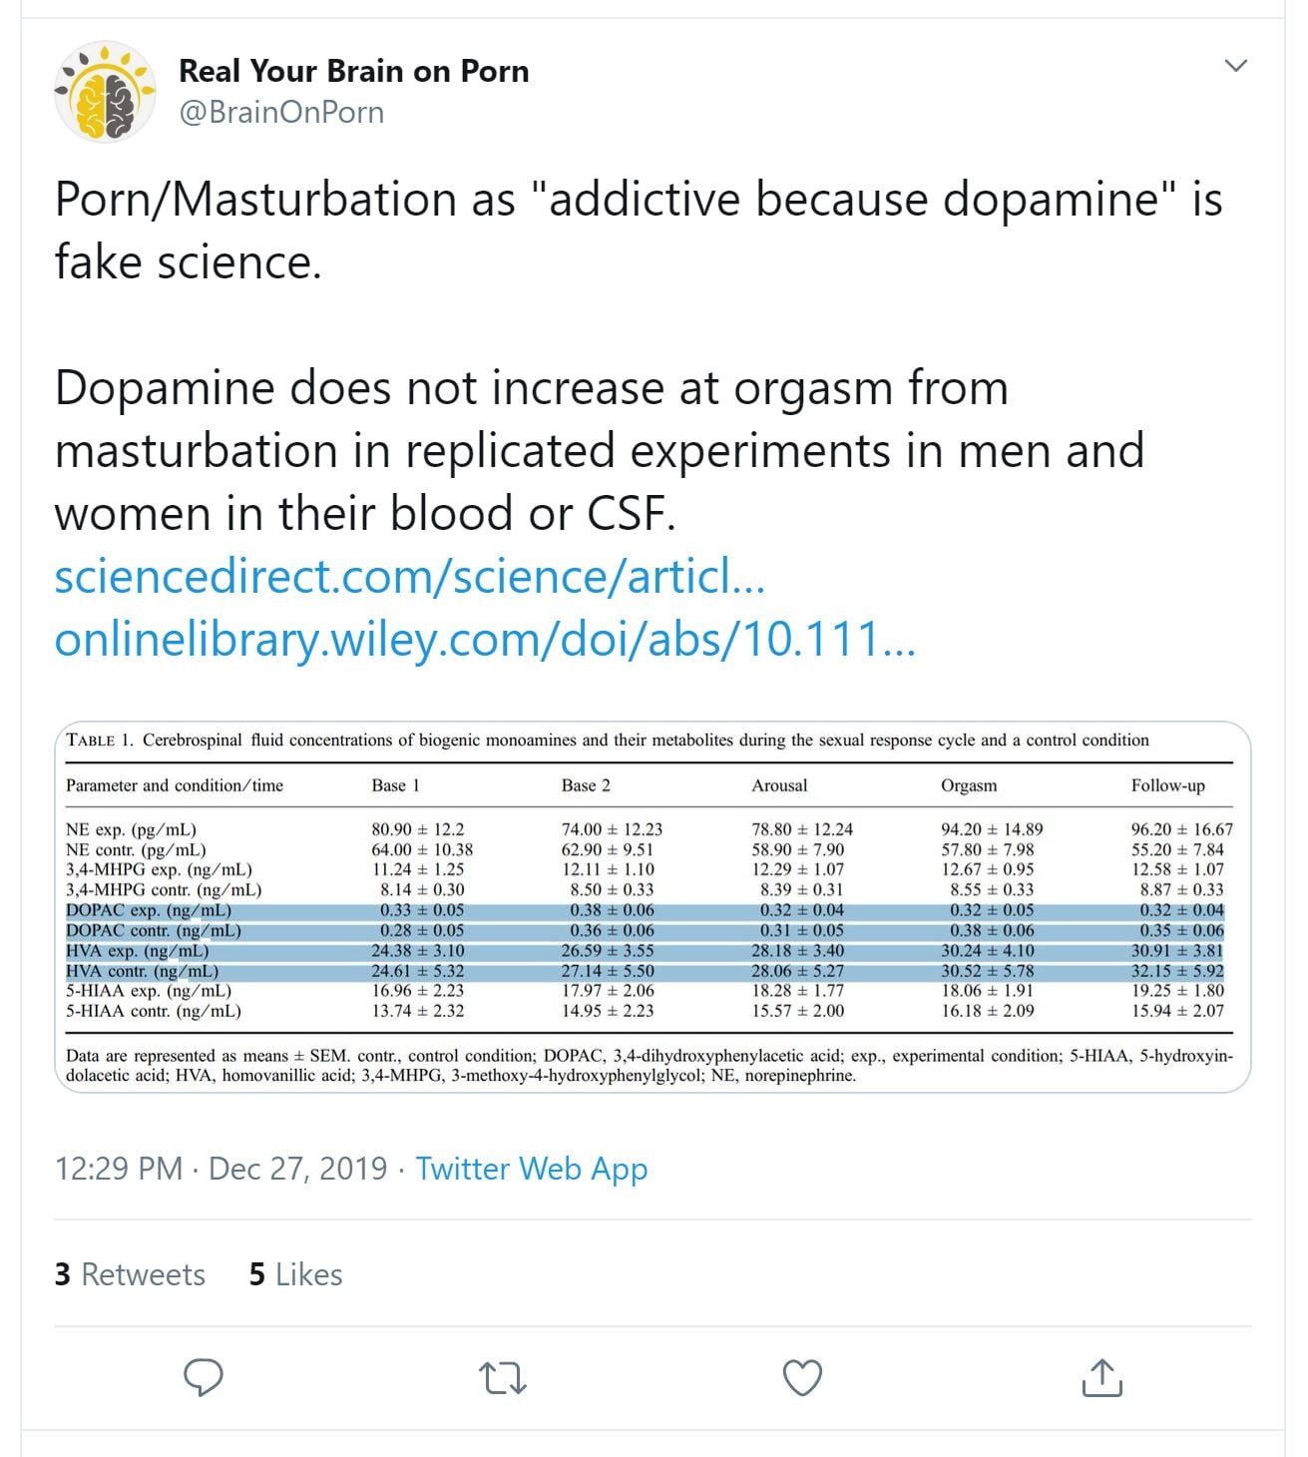Image resolution: width=1308 pixels, height=1457 pixels.
Task: Click the "fake science" tweet text
Action: [189, 261]
